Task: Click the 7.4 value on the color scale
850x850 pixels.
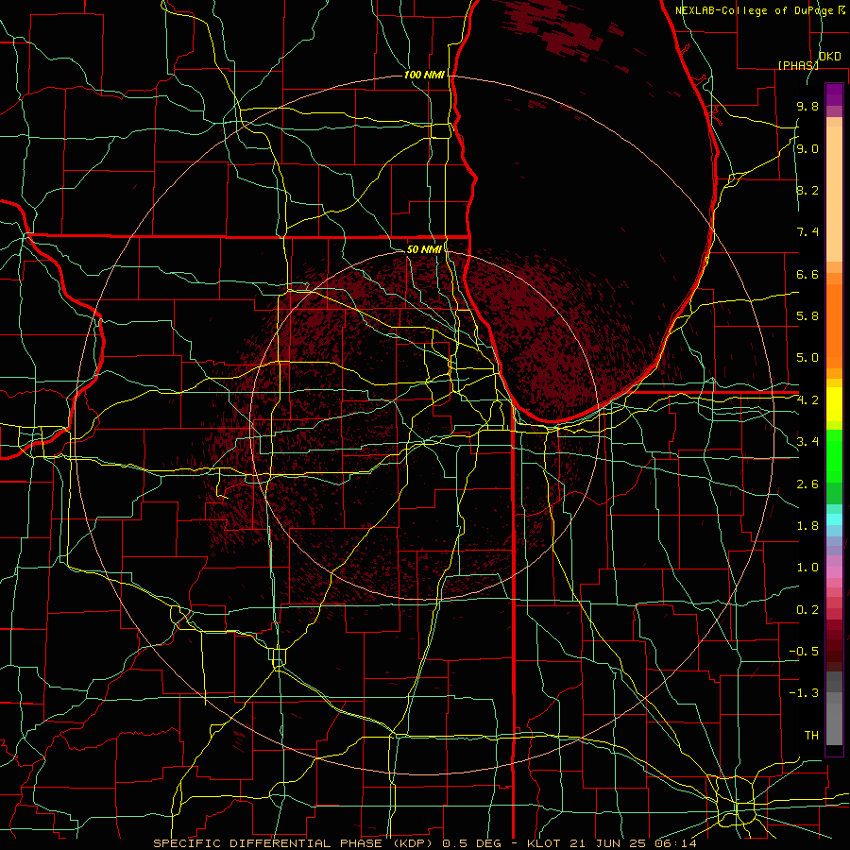Action: [807, 232]
